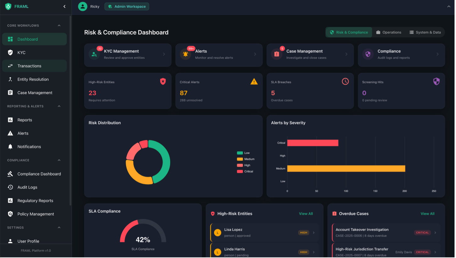Open the System & Data view

pyautogui.click(x=425, y=32)
